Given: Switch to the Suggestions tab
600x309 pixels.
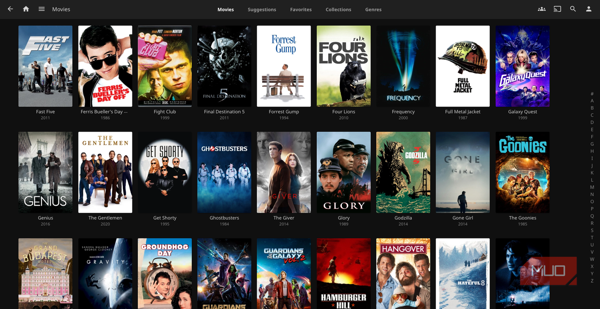Looking at the screenshot, I should 262,9.
